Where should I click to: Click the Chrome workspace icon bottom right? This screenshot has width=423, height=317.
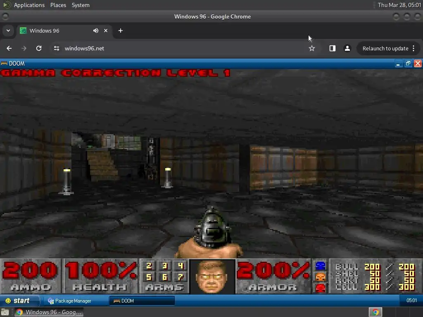point(375,312)
